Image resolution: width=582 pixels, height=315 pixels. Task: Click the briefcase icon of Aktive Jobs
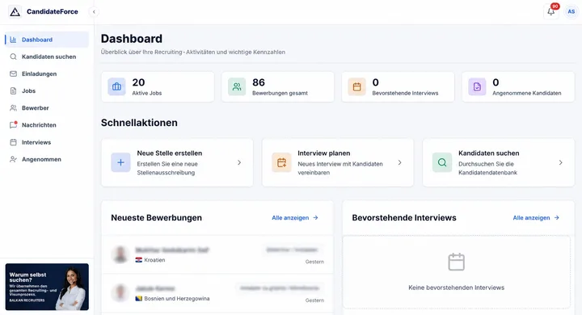point(116,86)
